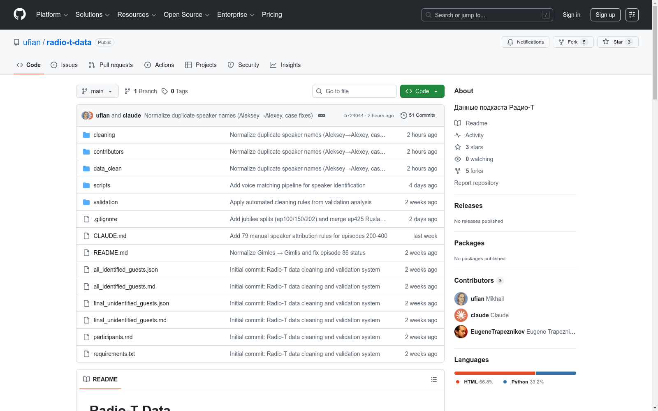This screenshot has width=658, height=411.
Task: Fork the repository
Action: click(x=573, y=42)
